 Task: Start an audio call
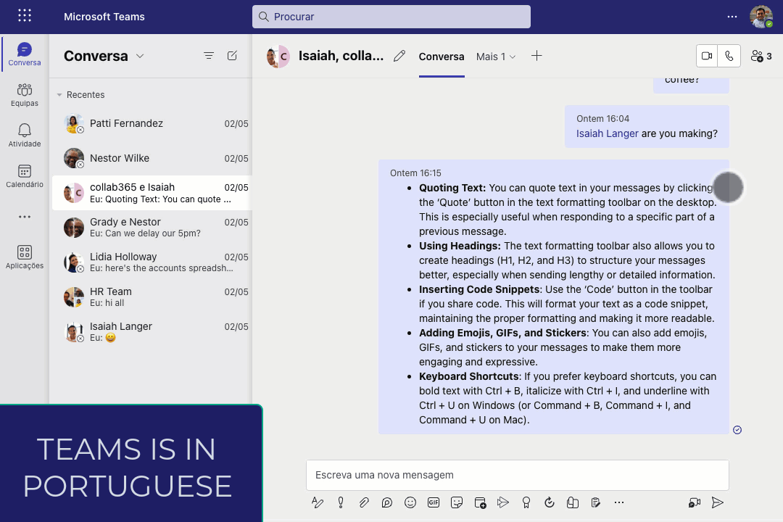(729, 56)
